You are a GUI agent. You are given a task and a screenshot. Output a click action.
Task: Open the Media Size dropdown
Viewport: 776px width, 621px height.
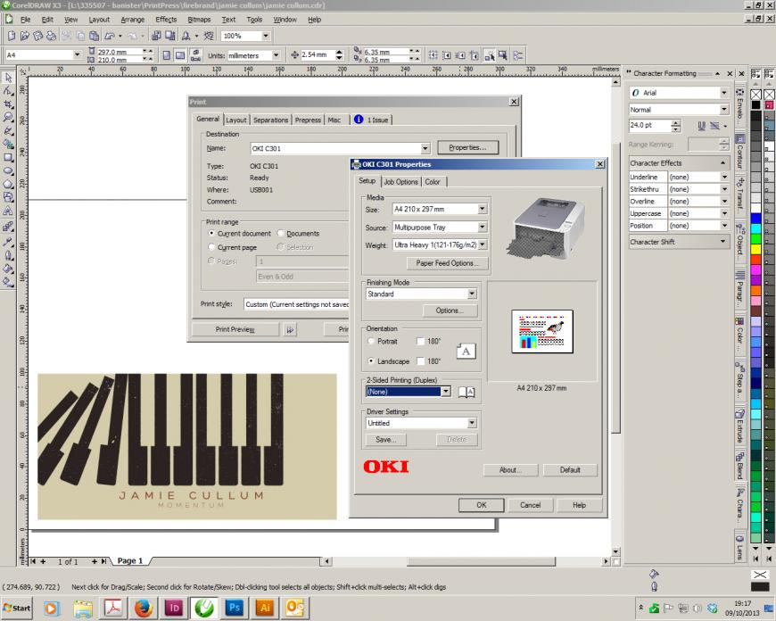482,209
